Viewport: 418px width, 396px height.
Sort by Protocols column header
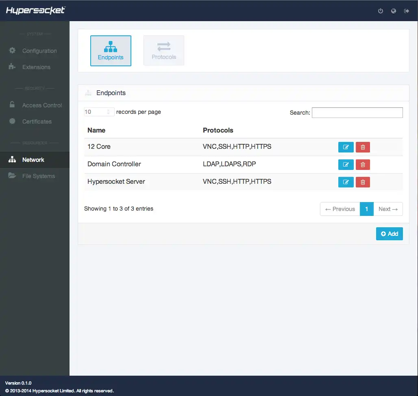click(218, 131)
